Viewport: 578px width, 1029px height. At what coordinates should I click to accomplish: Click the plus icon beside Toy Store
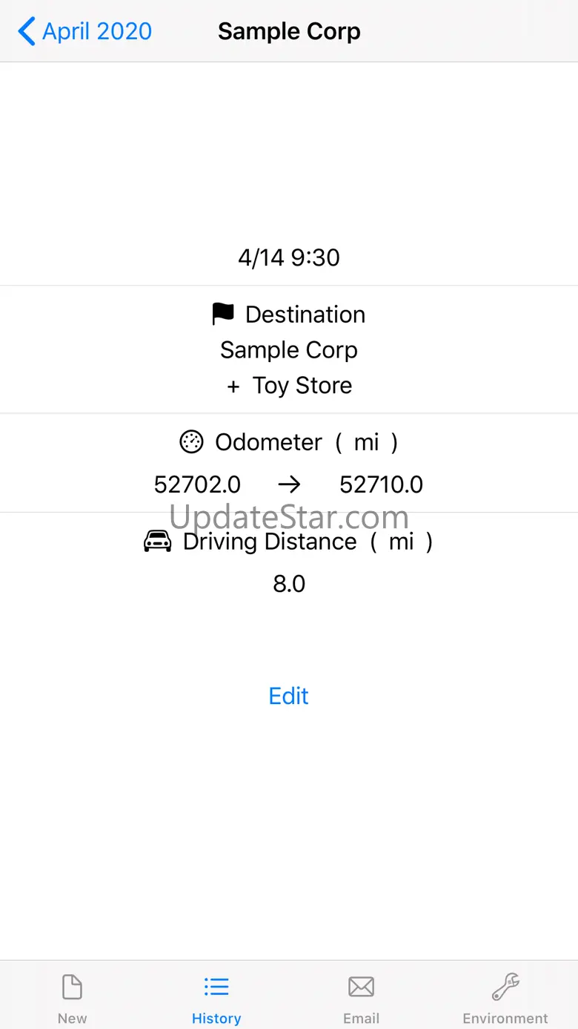tap(233, 387)
